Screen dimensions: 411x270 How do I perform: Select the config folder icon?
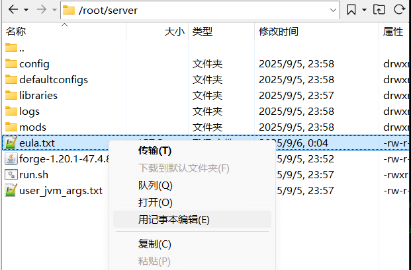coord(11,64)
